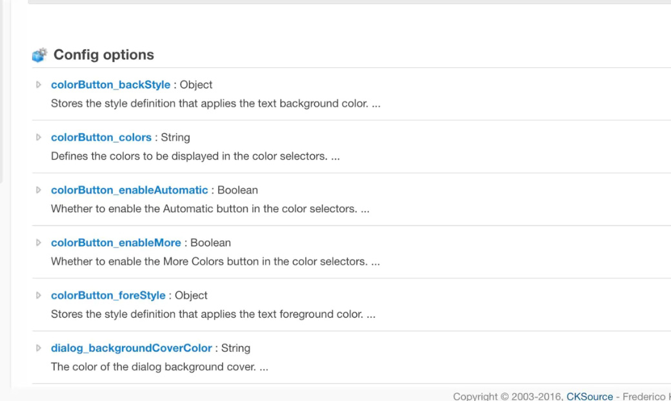Open the colorButton_enableMore link
The image size is (671, 401).
coord(115,243)
